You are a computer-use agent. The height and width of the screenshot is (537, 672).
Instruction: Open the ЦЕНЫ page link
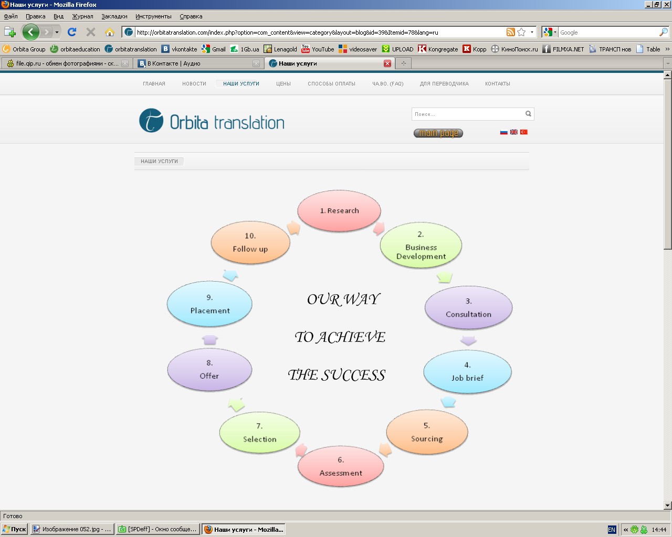point(283,84)
